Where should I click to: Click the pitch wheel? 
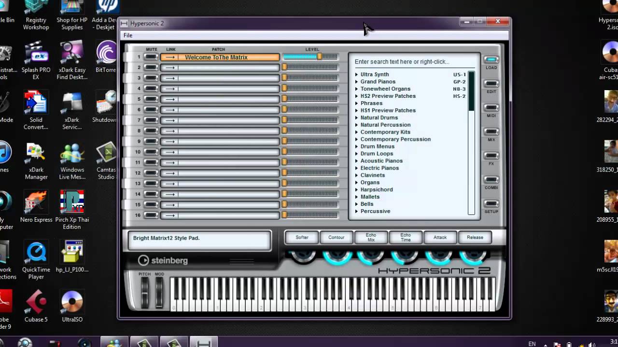pos(145,292)
